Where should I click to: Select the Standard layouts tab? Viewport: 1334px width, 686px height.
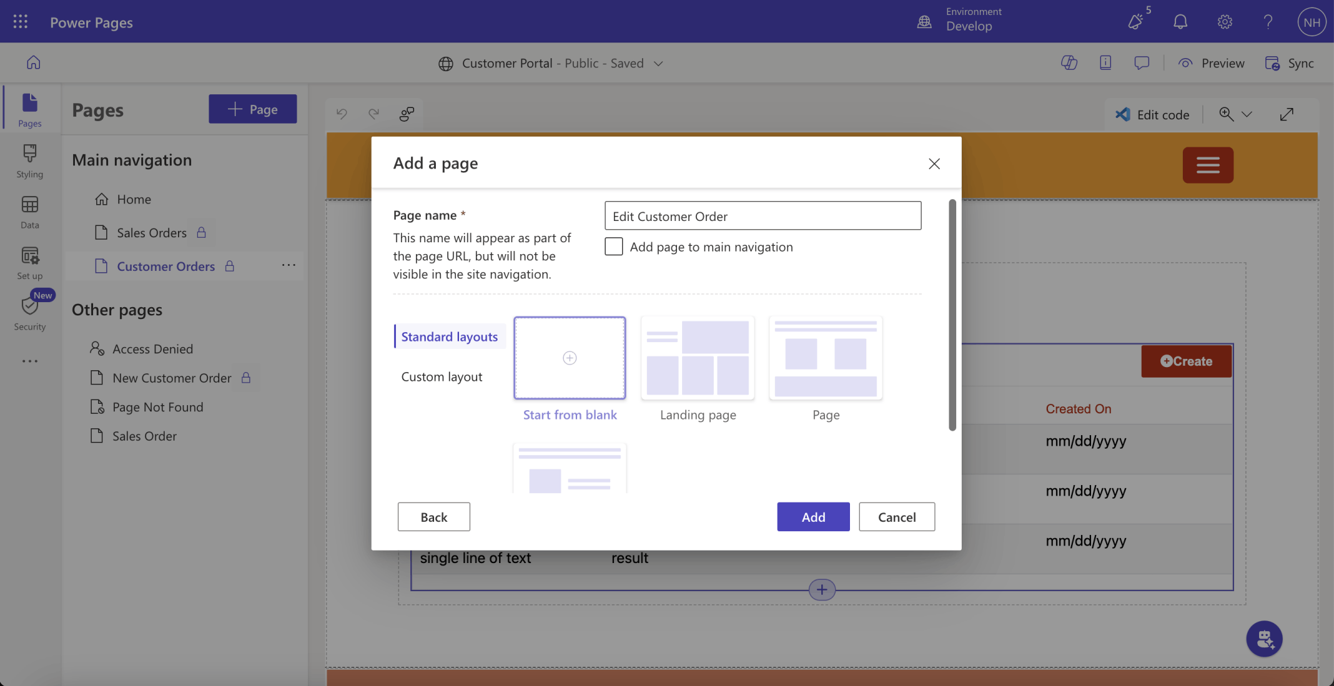point(449,336)
